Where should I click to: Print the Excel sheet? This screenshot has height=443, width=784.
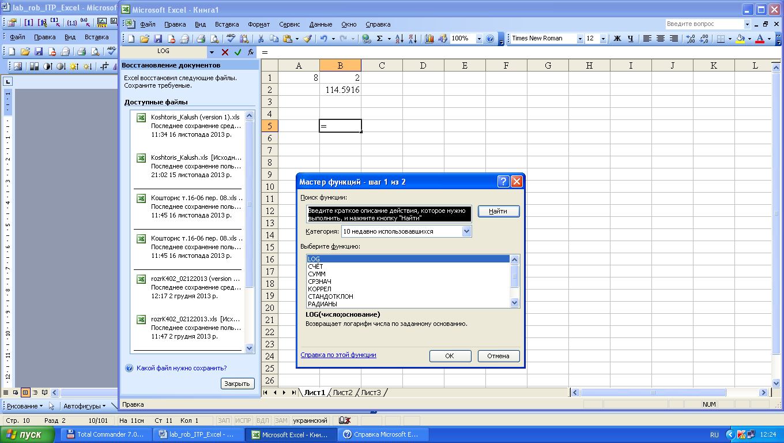pyautogui.click(x=201, y=39)
